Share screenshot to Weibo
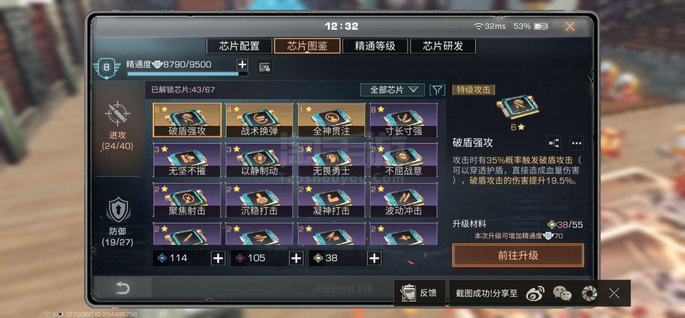 535,293
